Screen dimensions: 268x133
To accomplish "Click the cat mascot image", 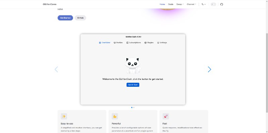I will pyautogui.click(x=133, y=66).
